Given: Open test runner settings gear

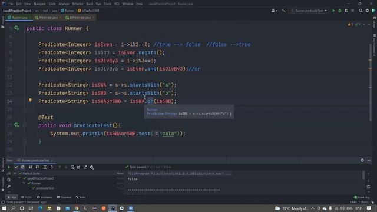Looking at the screenshot, I should click(x=92, y=167).
